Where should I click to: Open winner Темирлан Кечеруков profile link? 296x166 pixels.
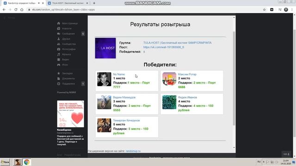[126, 120]
